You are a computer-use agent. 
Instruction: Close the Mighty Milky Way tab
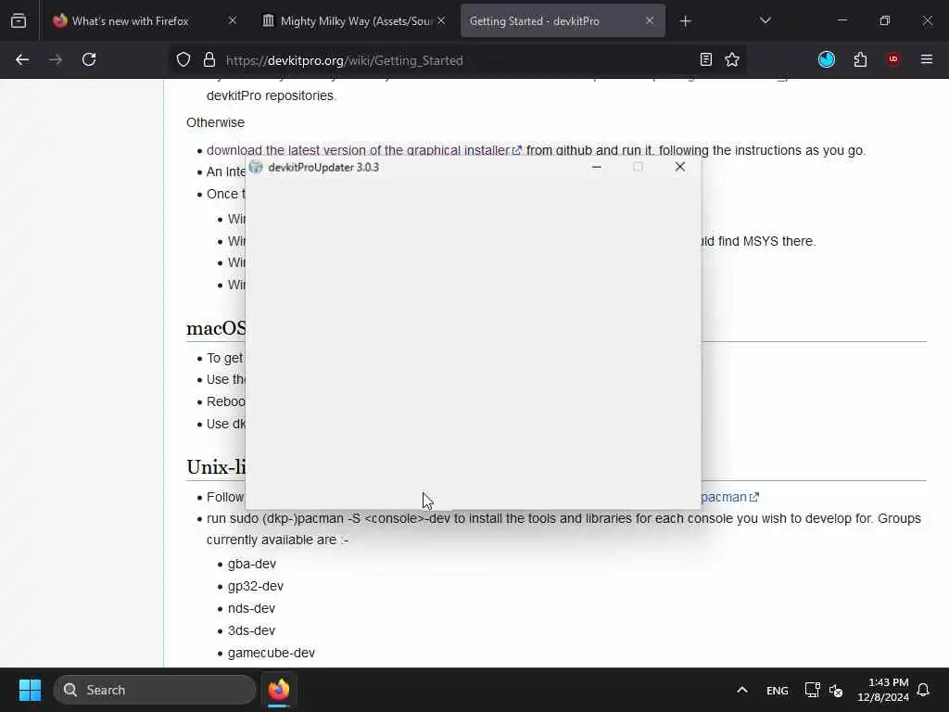[x=441, y=20]
